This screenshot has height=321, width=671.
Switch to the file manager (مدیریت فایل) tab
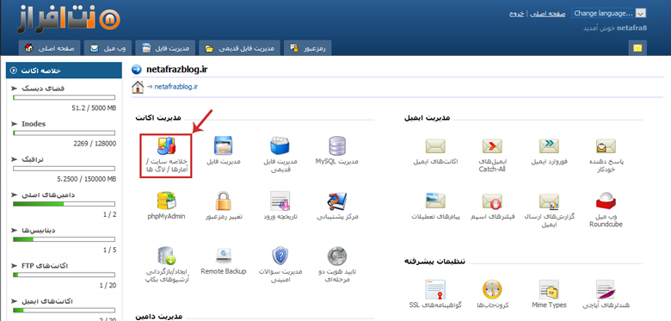166,48
